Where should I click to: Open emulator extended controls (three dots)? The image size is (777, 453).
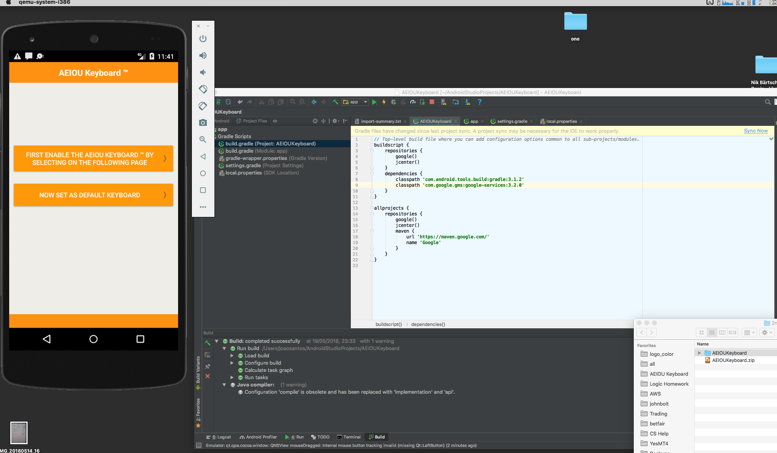pyautogui.click(x=203, y=207)
